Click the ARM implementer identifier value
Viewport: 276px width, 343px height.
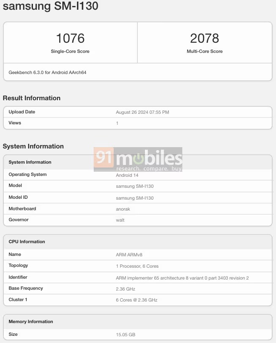pyautogui.click(x=182, y=278)
